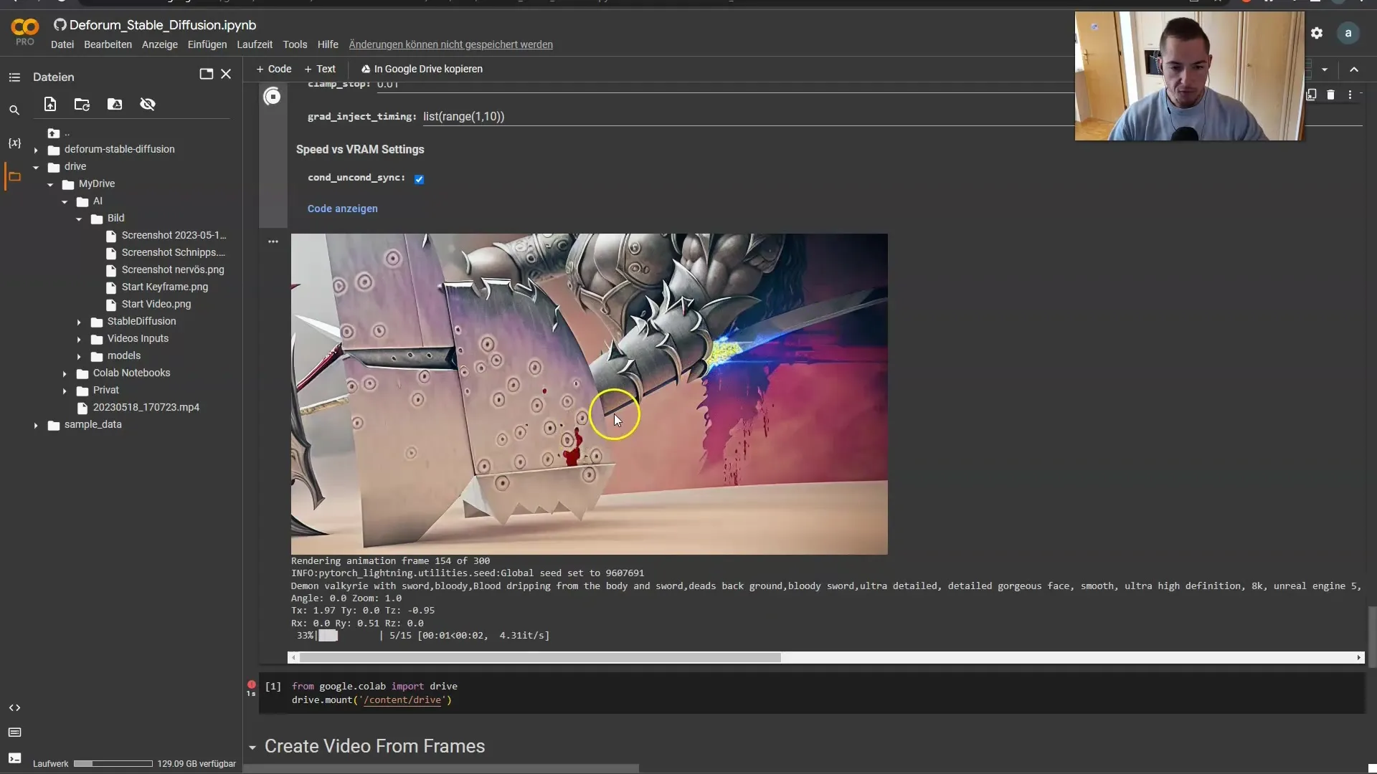Open code snippets panel icon

[x=14, y=708]
